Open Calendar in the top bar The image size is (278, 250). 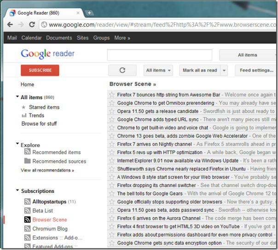[x=32, y=38]
